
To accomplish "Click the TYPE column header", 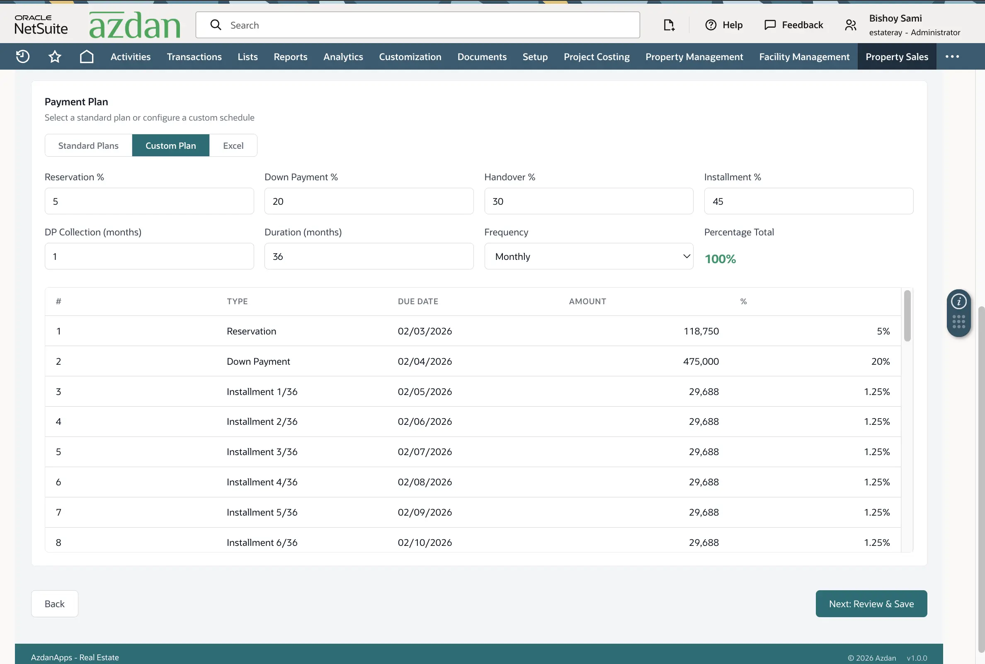I will click(237, 301).
